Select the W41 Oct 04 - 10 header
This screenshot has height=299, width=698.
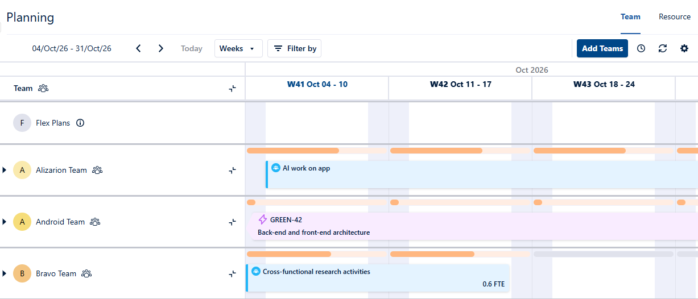coord(317,84)
